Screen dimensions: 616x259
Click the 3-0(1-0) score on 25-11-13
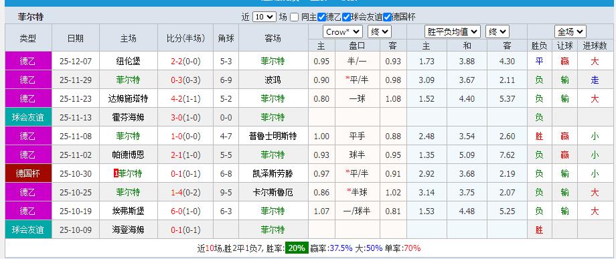185,117
